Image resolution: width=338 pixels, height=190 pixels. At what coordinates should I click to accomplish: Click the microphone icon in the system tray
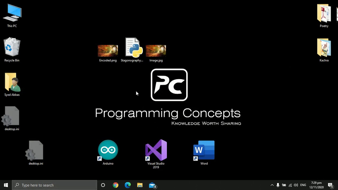[278, 185]
